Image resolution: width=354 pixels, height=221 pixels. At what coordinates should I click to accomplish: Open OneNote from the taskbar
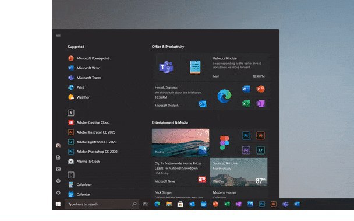pos(239,204)
